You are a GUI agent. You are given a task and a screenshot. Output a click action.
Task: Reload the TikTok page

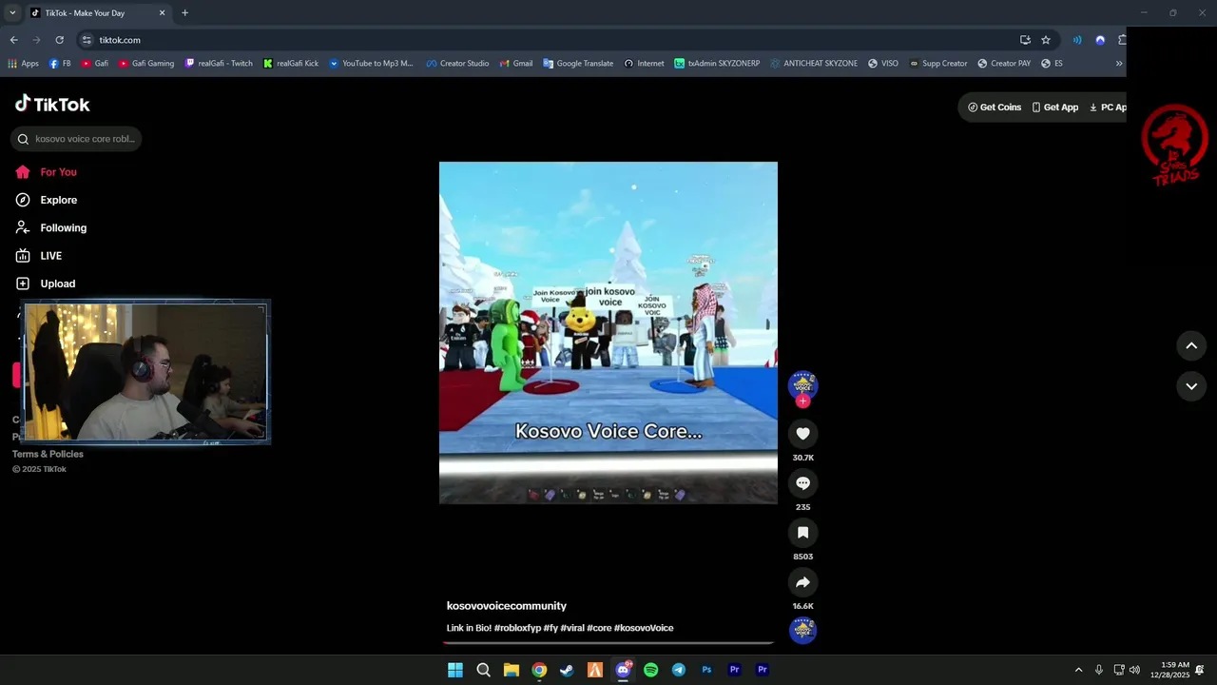coord(59,40)
